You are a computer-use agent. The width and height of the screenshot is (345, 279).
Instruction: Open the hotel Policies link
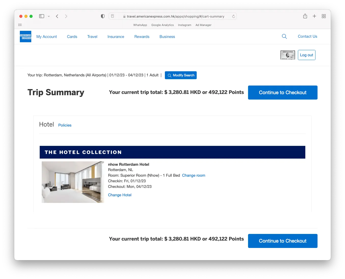[x=65, y=125]
